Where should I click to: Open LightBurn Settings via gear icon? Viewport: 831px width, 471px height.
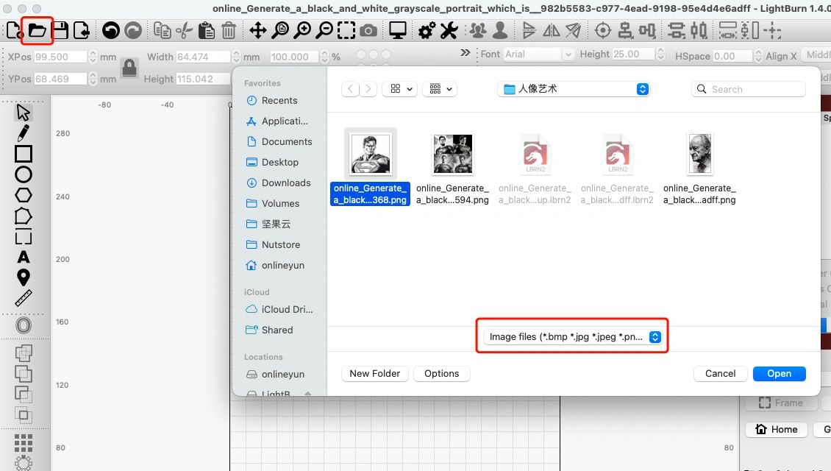426,30
